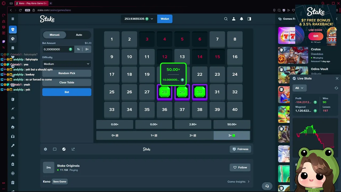
Task: Open the All filter dropdown in Live Stats
Action: click(x=299, y=88)
